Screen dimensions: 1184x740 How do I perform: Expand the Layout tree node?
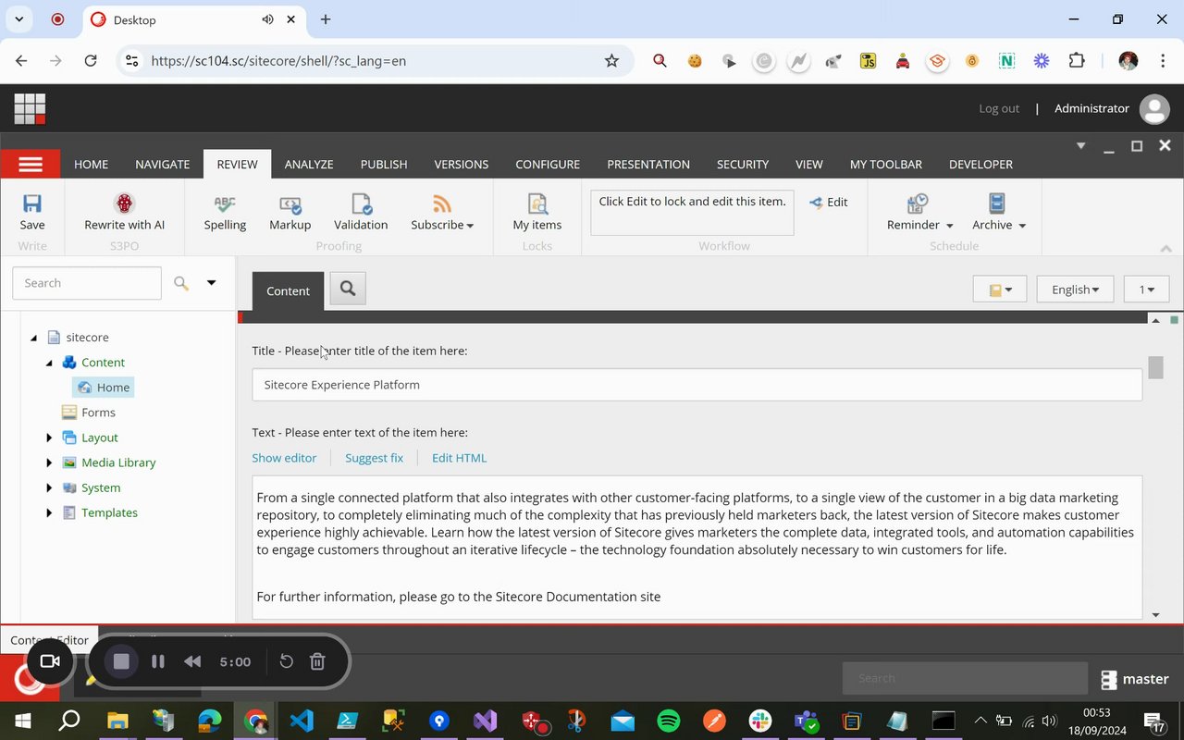pos(50,438)
